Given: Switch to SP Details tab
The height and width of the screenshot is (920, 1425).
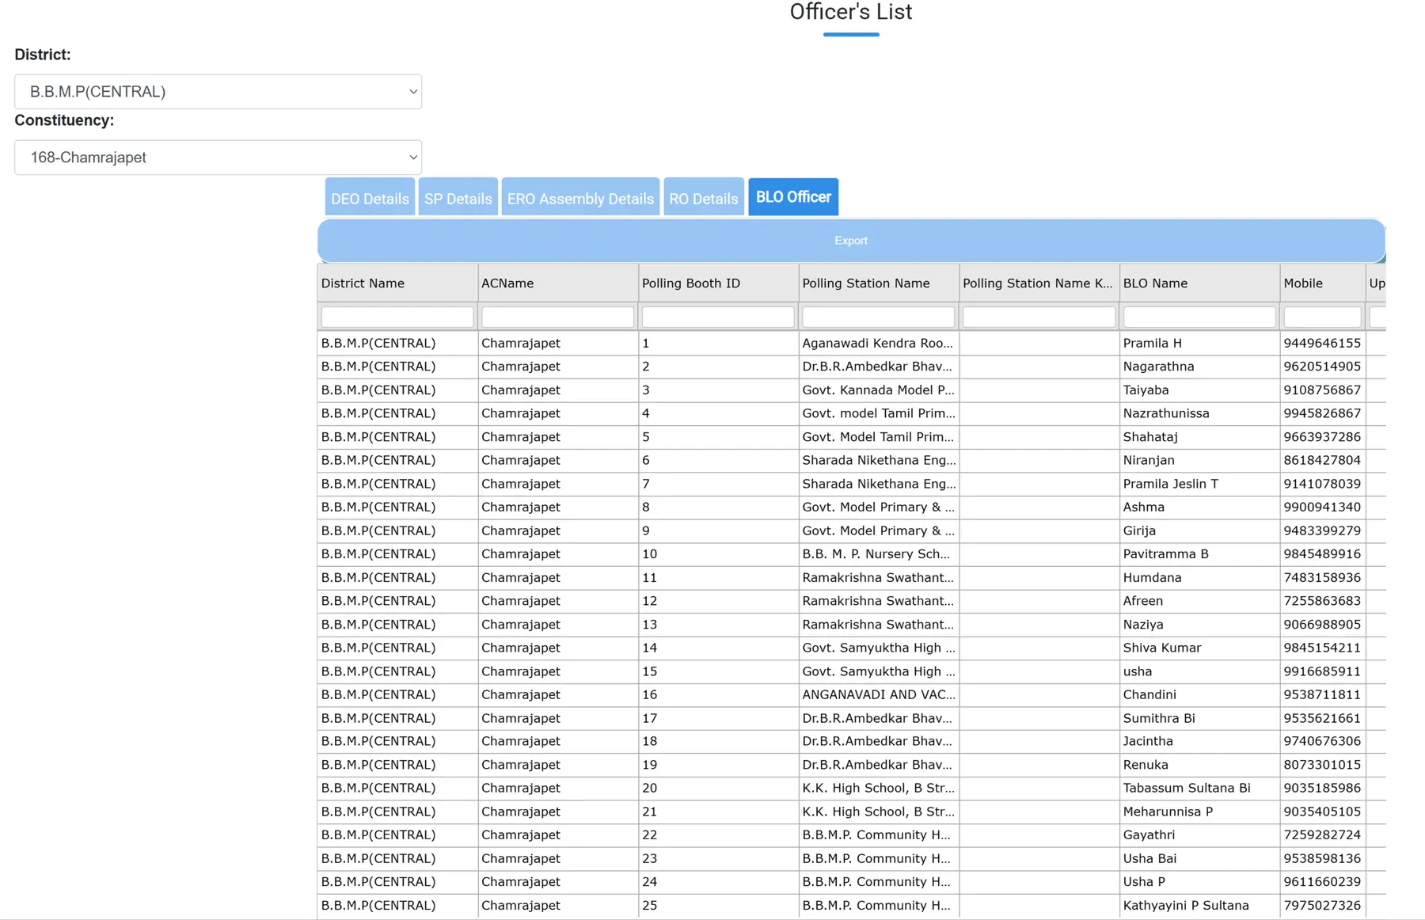Looking at the screenshot, I should (x=458, y=198).
